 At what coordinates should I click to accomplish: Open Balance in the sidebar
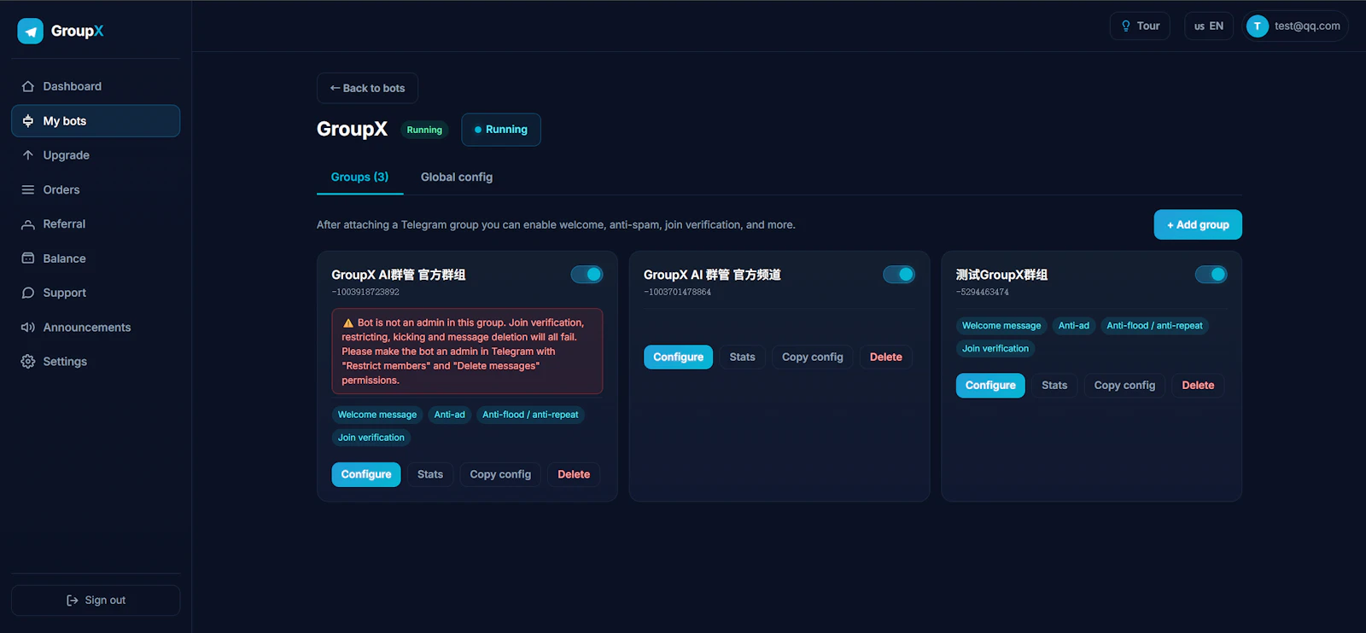[96, 258]
